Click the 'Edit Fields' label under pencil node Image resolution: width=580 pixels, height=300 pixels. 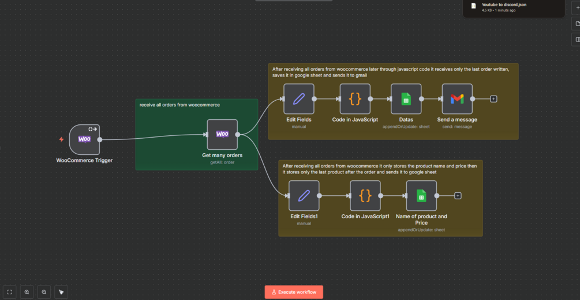[299, 120]
